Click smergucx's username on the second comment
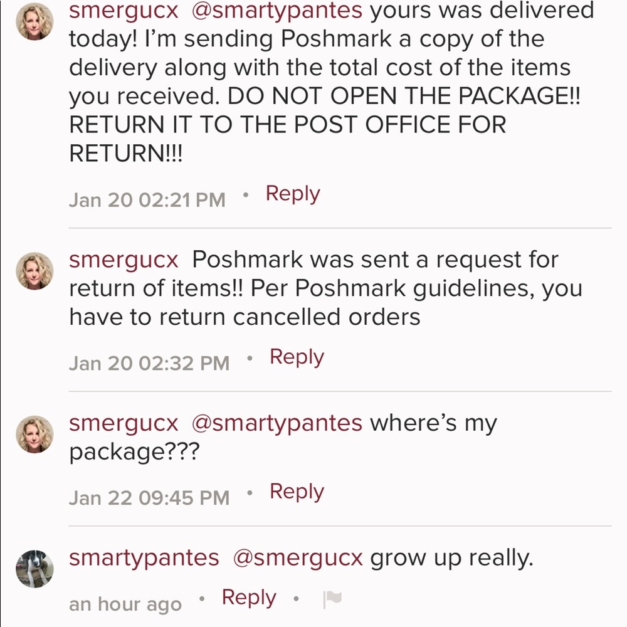Image resolution: width=627 pixels, height=627 pixels. (x=123, y=259)
